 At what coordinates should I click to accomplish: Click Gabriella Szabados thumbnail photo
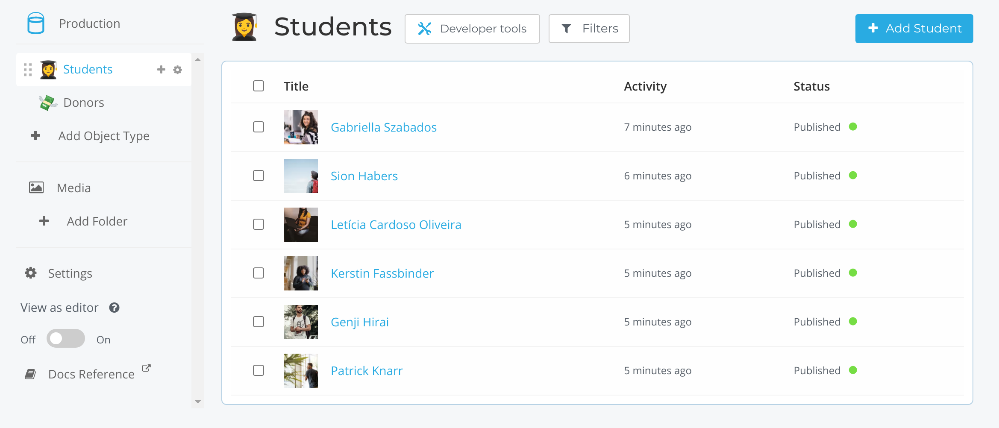(x=301, y=127)
